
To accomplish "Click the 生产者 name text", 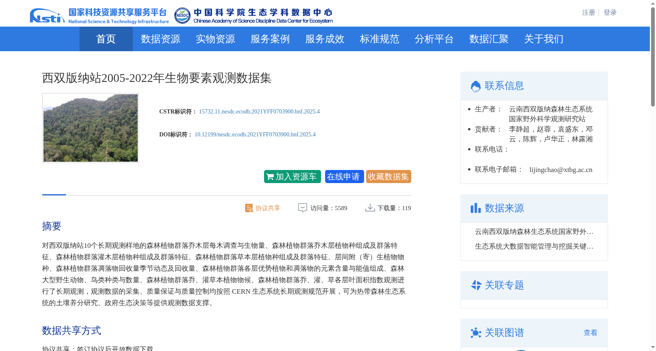I will click(x=551, y=114).
